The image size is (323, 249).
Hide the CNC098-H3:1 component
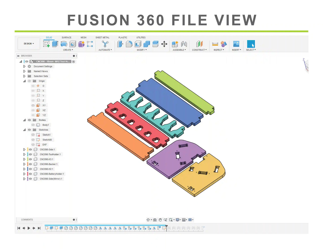[30, 159]
